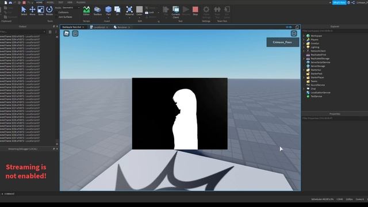Open Game Settings
Viewport: 368px width, 207px height.
[x=206, y=12]
